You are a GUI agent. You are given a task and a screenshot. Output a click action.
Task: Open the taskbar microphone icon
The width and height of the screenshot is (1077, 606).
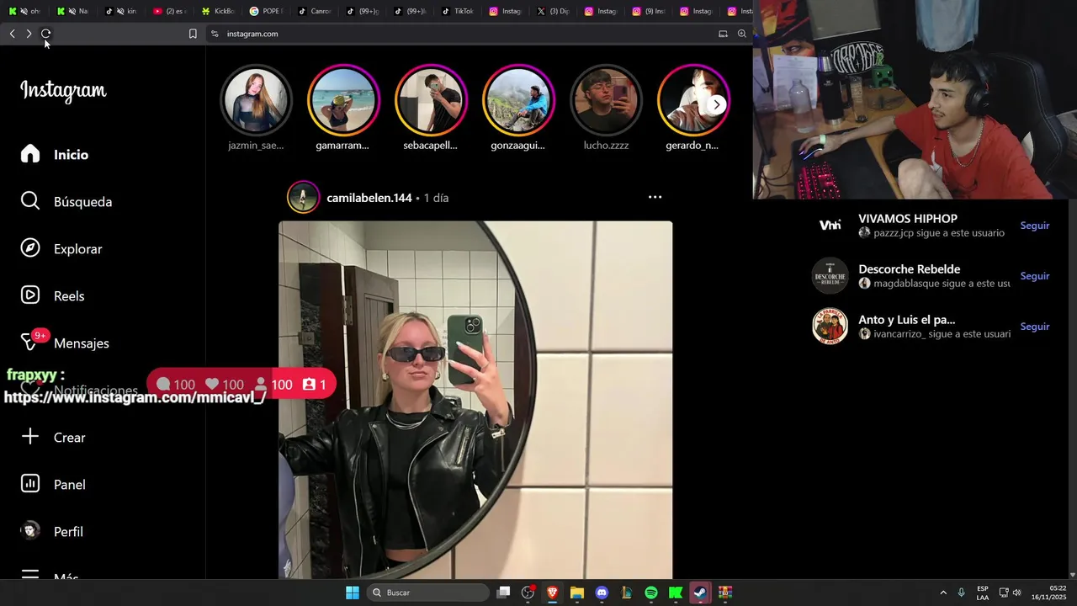(961, 593)
